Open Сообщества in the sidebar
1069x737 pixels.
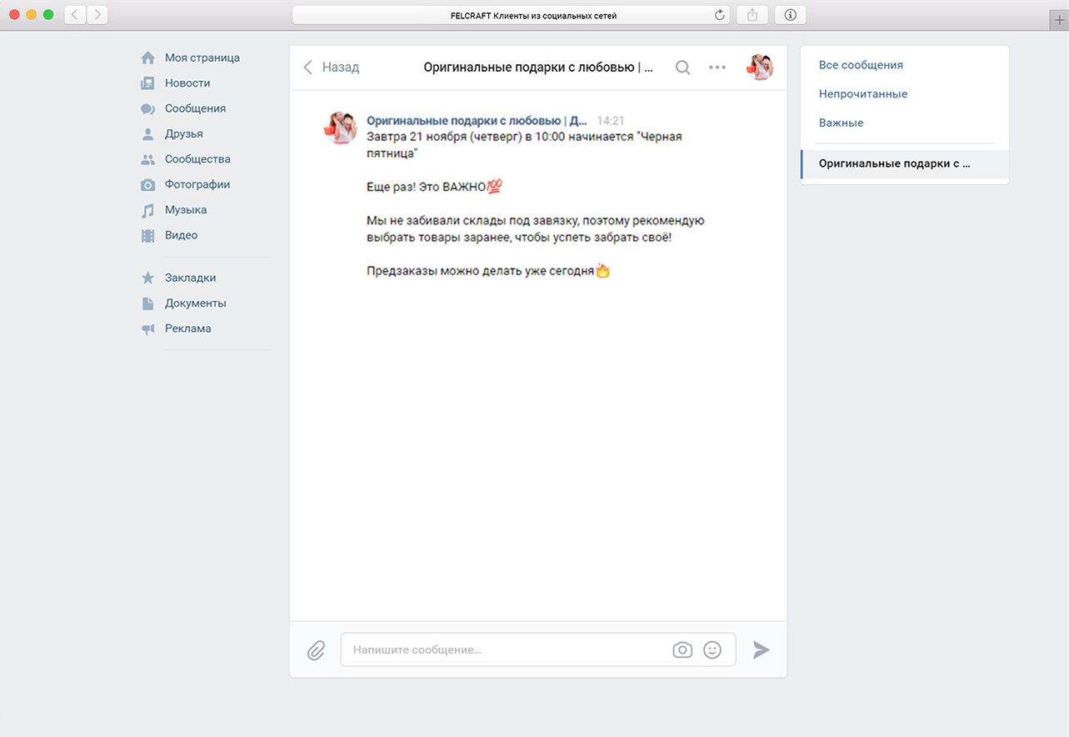click(197, 159)
